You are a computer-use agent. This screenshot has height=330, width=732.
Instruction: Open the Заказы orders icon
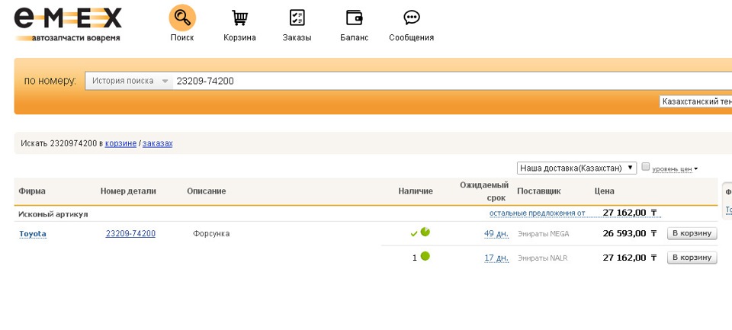[x=297, y=18]
